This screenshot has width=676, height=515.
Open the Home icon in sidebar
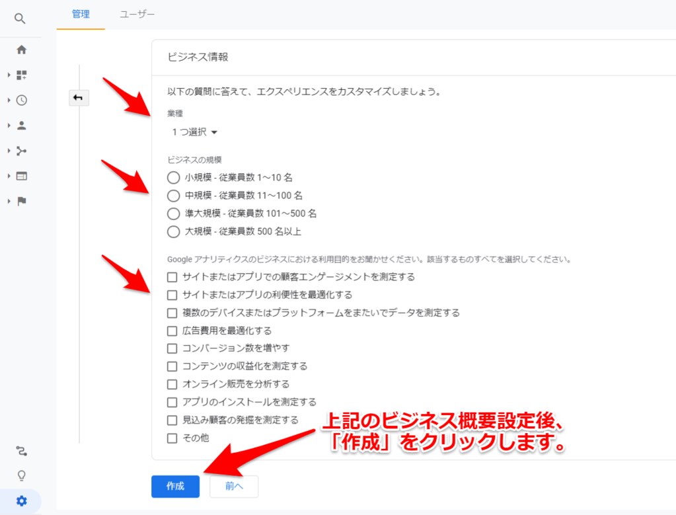point(21,50)
